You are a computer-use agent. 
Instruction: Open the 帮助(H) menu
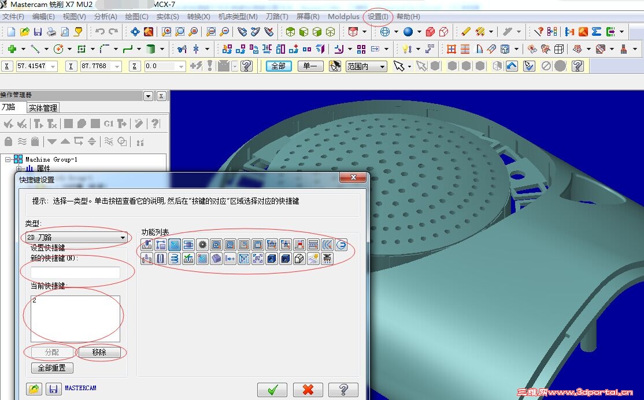408,16
